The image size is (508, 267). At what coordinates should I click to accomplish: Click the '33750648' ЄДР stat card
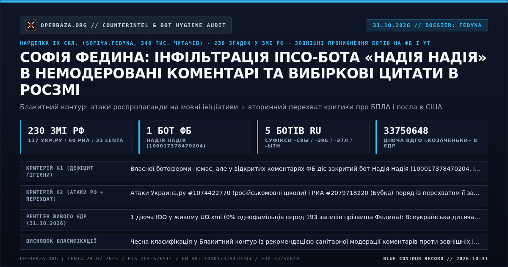[x=432, y=137]
